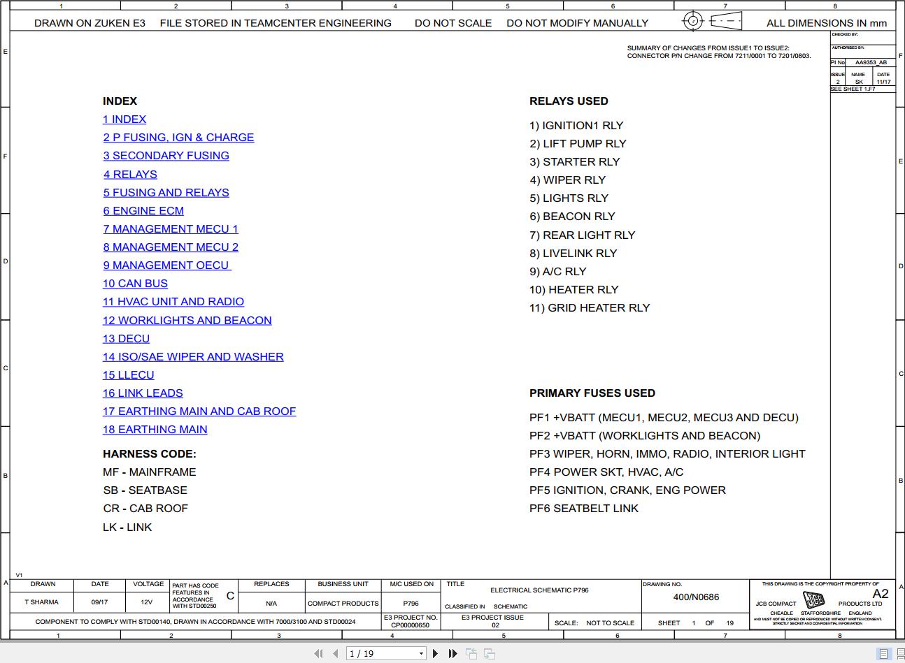Select the 'LK - LINK' harness code
Image resolution: width=905 pixels, height=663 pixels.
click(127, 527)
